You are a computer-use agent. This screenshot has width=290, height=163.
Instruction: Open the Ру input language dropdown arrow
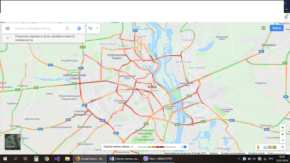(97, 28)
